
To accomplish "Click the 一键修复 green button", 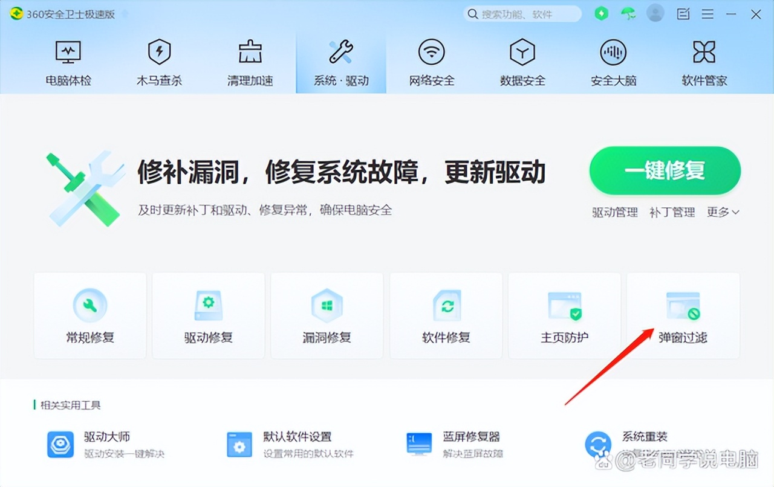I will [x=665, y=170].
